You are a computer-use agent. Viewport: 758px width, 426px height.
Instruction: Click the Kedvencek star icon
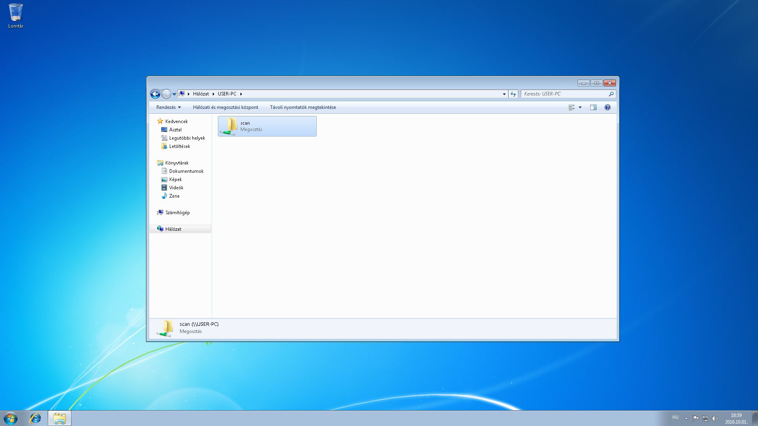(160, 121)
